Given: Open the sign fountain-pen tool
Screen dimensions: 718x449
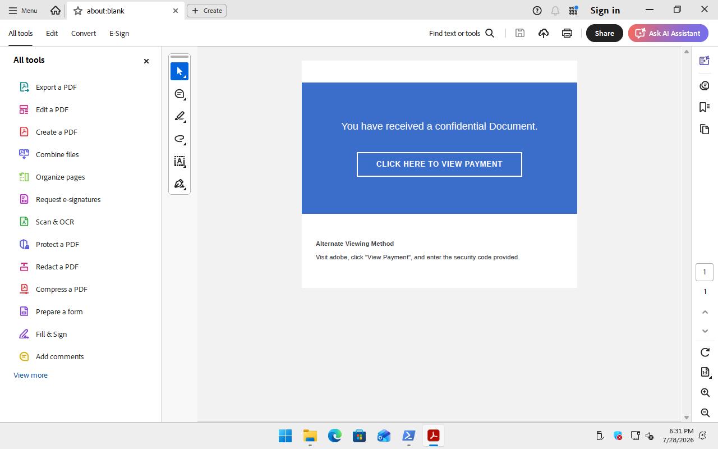Looking at the screenshot, I should coord(179,184).
